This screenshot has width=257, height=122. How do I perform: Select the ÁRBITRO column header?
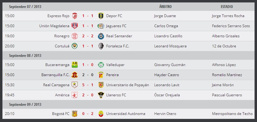(x=166, y=7)
